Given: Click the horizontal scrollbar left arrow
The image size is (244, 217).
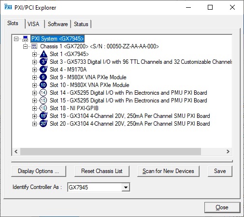Looking at the screenshot, I should [16, 151].
